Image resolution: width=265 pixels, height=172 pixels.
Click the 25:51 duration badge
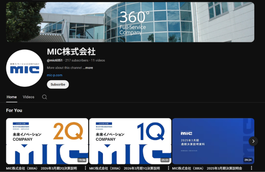165,160
